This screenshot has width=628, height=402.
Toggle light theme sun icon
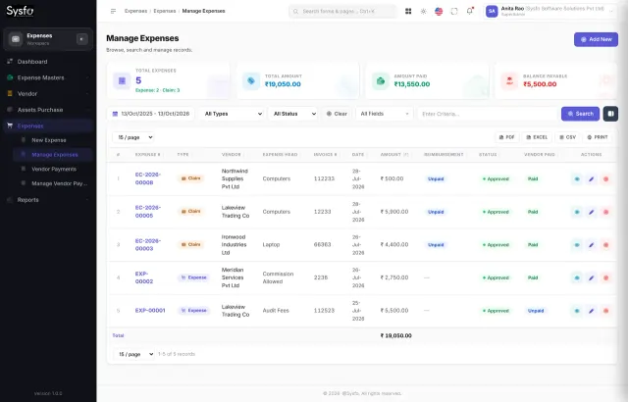[423, 11]
